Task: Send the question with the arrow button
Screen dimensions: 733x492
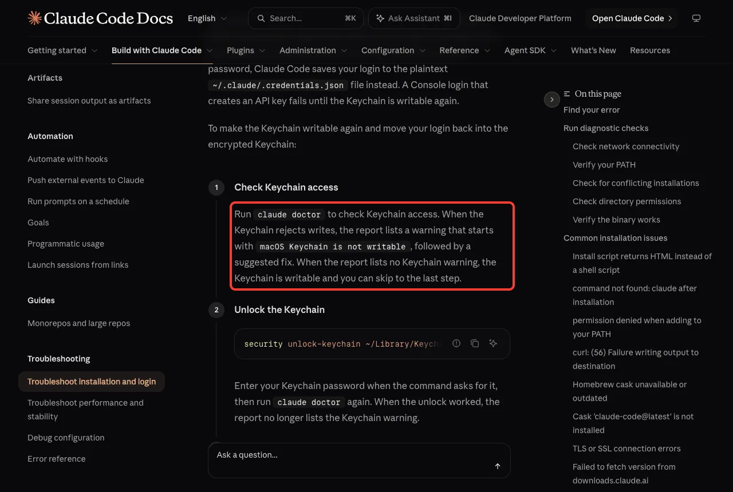Action: [498, 466]
